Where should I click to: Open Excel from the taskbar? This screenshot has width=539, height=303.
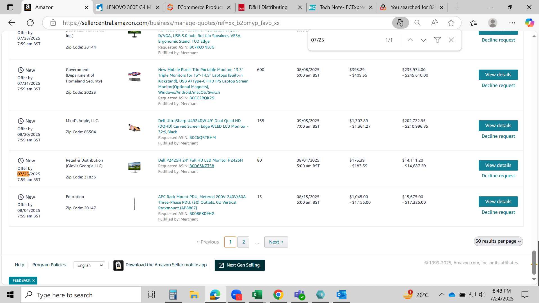[x=257, y=295]
